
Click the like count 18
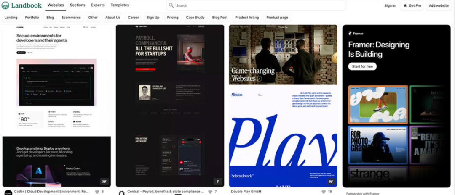click(x=329, y=192)
